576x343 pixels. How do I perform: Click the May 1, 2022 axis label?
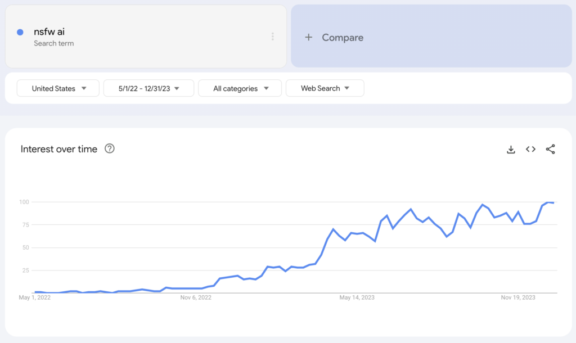point(34,297)
